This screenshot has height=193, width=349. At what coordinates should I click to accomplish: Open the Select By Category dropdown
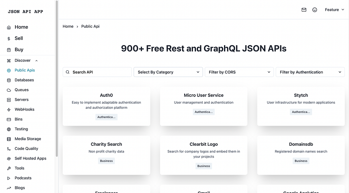tap(168, 72)
